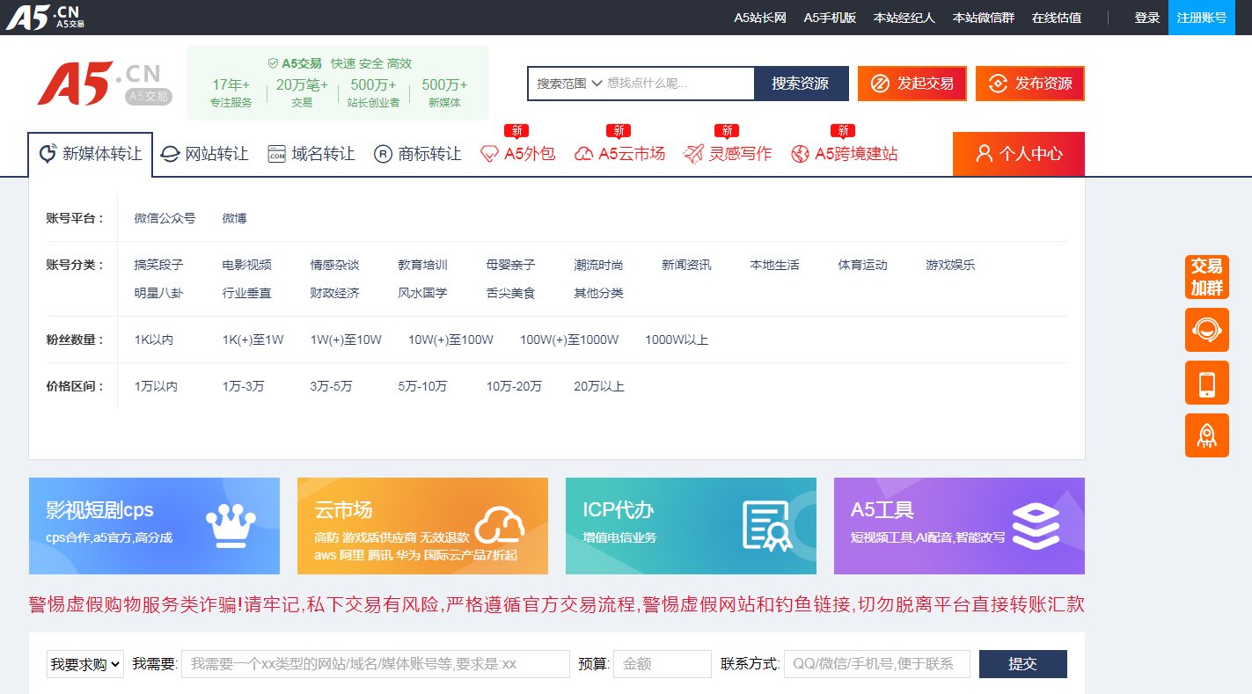
Task: Click the certificate icon on ICP代办 banner
Action: pos(766,526)
